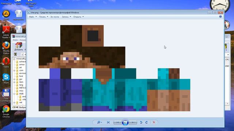
Task: Click the up-folder icon in WinRAR window
Action: 15,54
